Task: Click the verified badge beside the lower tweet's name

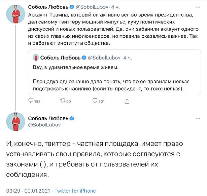Action: 72,118
